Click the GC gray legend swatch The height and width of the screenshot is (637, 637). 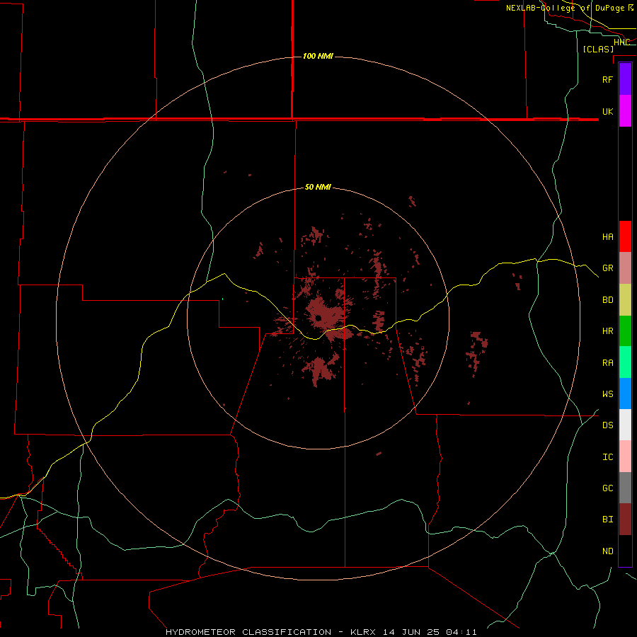pos(625,488)
